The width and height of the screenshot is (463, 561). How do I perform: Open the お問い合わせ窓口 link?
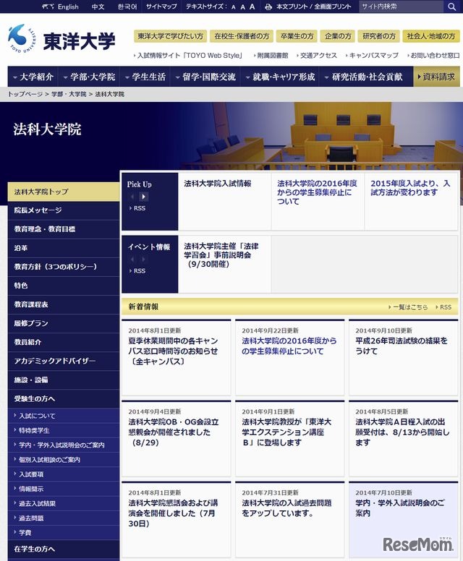pyautogui.click(x=433, y=56)
